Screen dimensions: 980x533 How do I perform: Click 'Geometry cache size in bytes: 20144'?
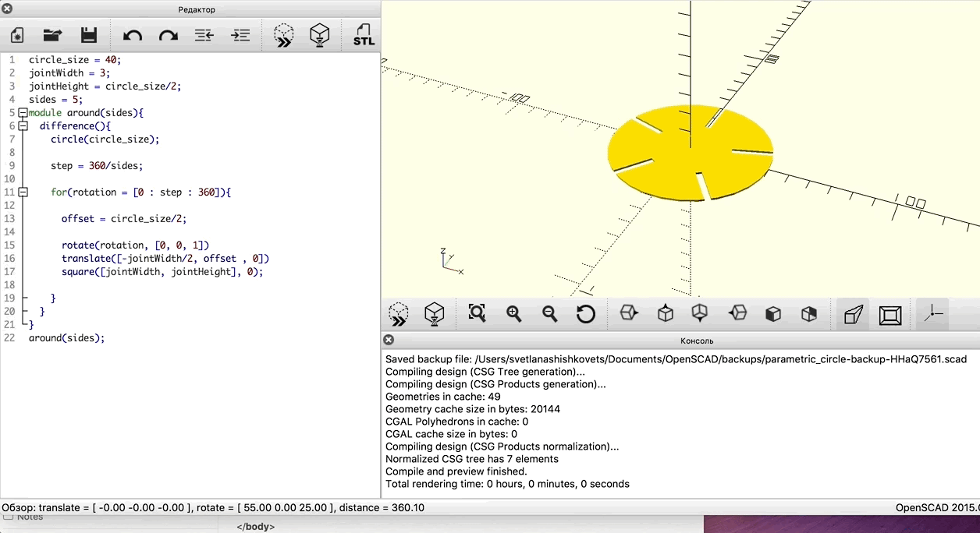[473, 409]
